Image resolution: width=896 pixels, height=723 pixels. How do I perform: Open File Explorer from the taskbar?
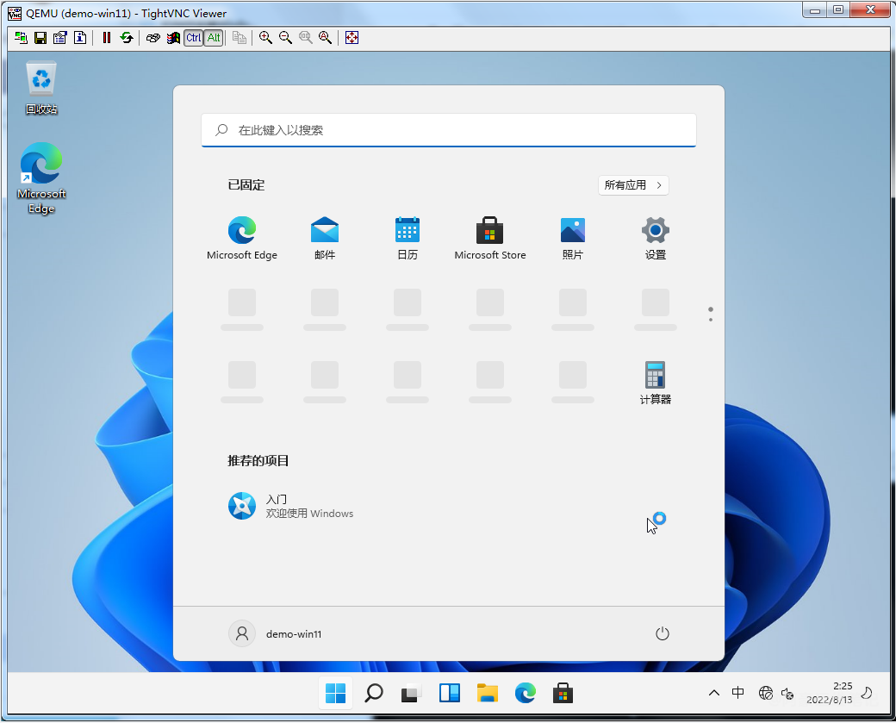coord(488,693)
